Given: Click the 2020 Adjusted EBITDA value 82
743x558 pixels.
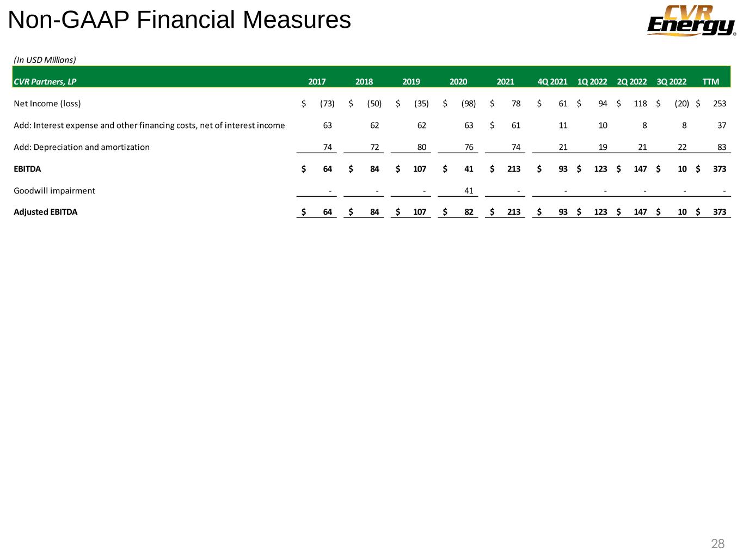Looking at the screenshot, I should tap(469, 212).
